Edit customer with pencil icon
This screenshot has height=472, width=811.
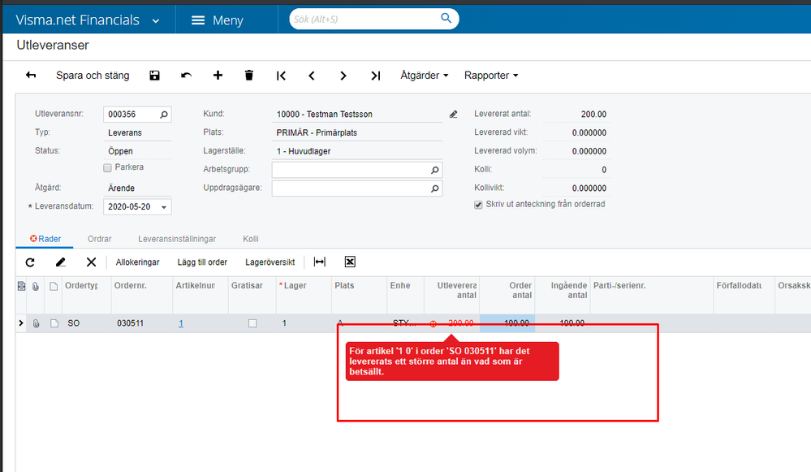point(454,115)
